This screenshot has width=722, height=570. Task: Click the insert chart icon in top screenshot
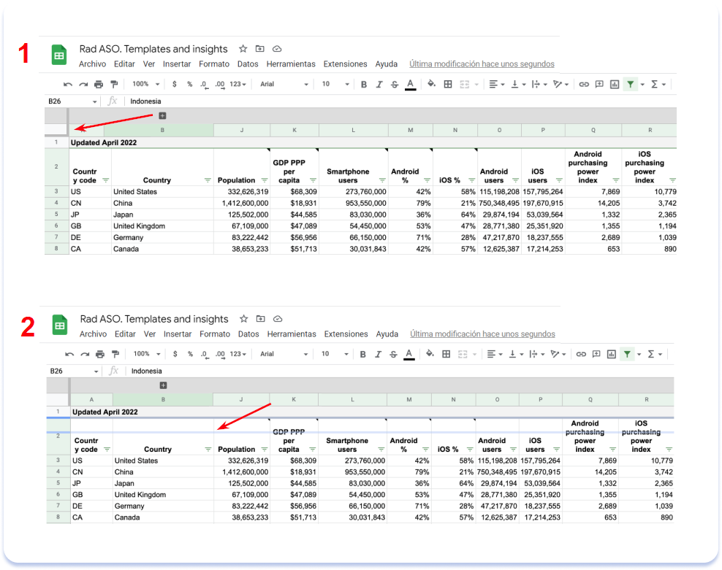point(615,85)
